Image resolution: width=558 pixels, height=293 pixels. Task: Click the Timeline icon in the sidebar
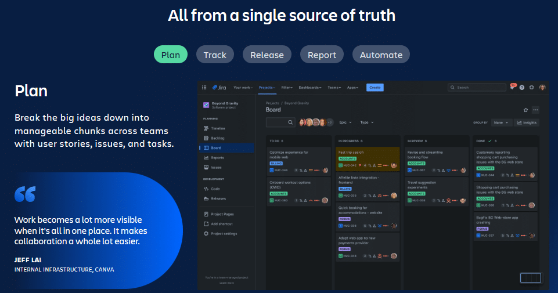206,128
